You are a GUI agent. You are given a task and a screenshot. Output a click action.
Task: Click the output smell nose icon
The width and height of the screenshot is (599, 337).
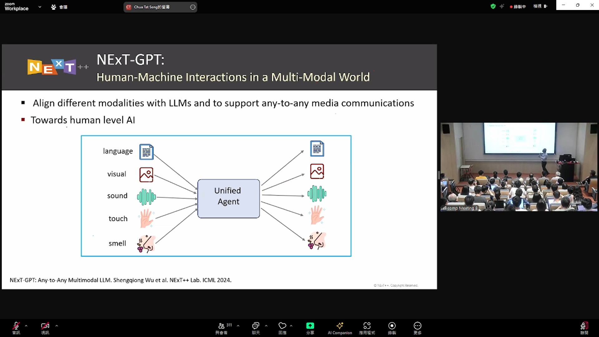pyautogui.click(x=317, y=240)
